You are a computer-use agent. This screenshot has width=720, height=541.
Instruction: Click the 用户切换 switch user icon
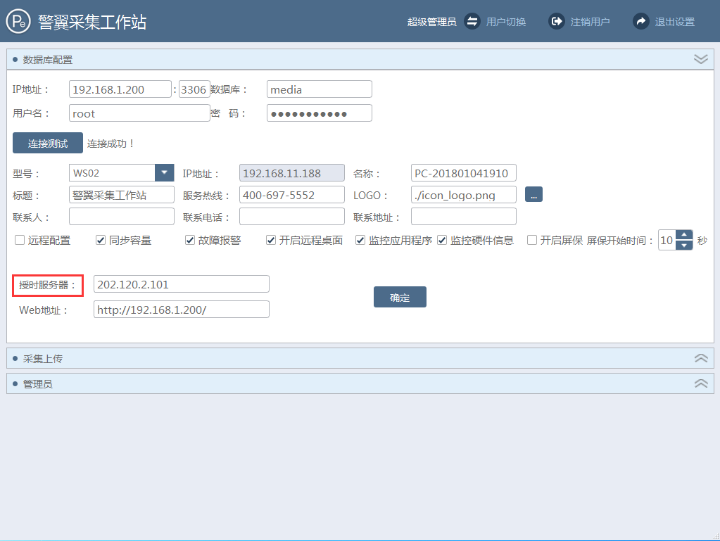(x=472, y=21)
